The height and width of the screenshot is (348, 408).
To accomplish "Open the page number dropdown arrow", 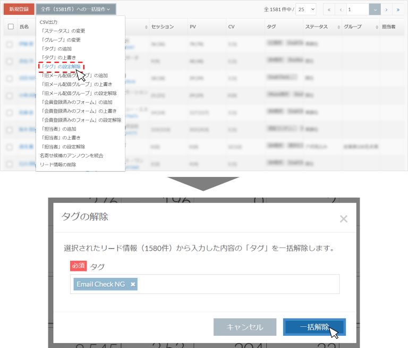I will point(375,10).
